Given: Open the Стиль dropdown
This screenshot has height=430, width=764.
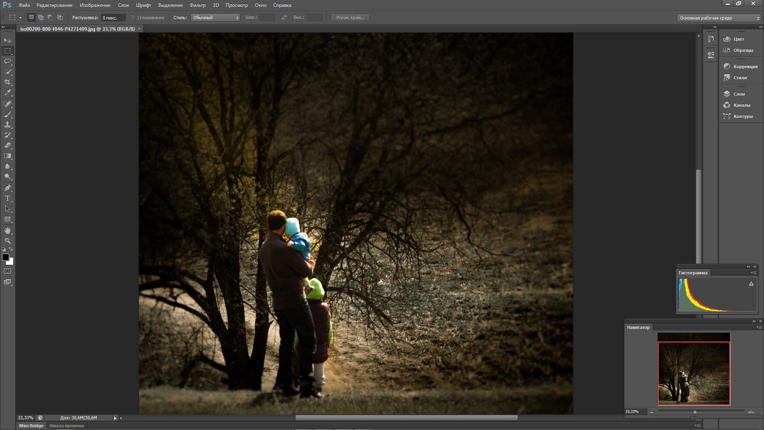Looking at the screenshot, I should (x=215, y=18).
